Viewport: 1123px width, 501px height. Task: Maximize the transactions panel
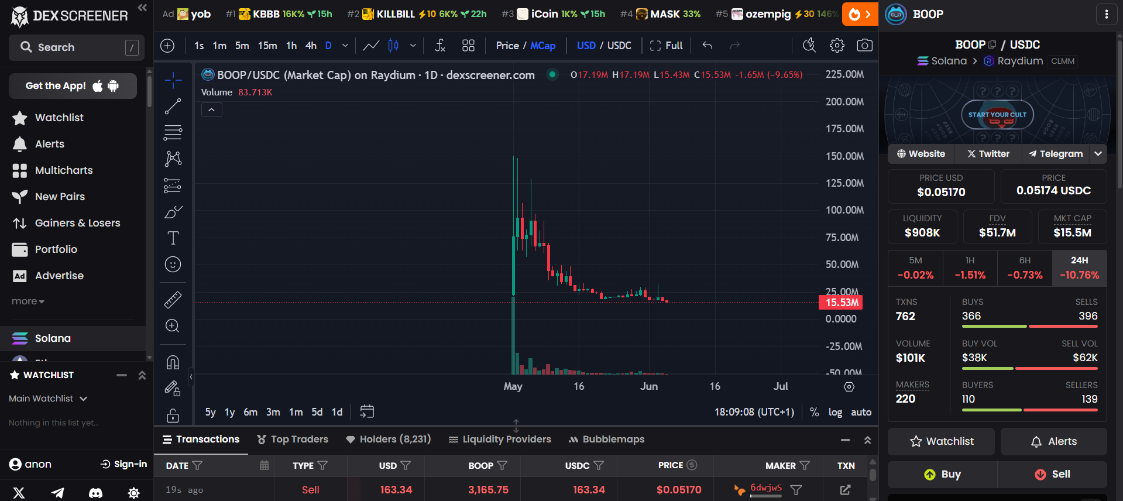click(867, 440)
